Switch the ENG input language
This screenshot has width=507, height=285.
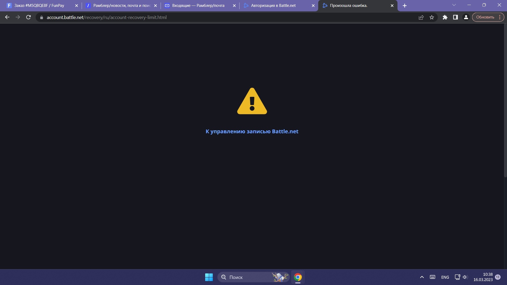[445, 277]
